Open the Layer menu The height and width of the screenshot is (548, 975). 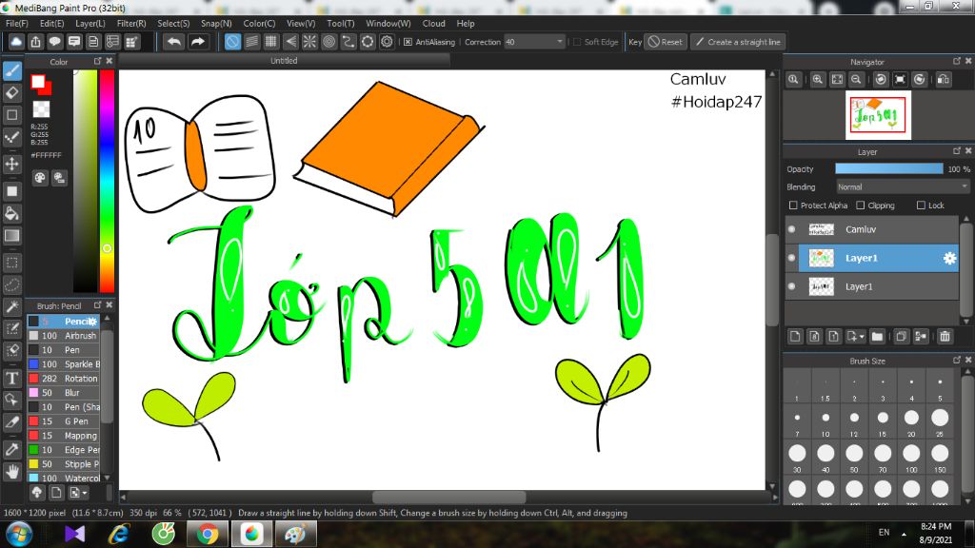(x=90, y=23)
